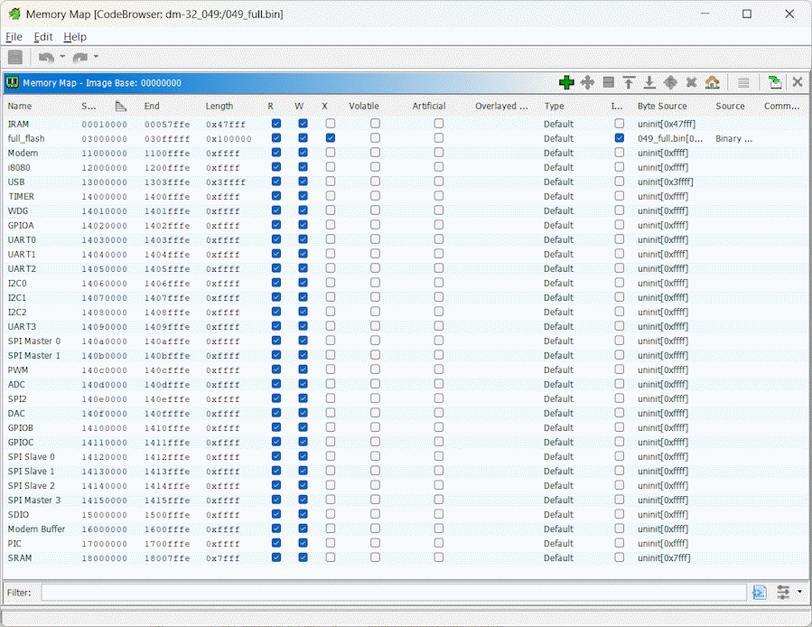Viewport: 812px width, 627px height.
Task: Uncheck the write checkbox for USB
Action: (303, 182)
